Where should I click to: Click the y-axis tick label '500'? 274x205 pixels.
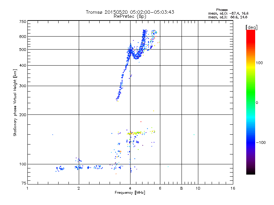(23, 50)
